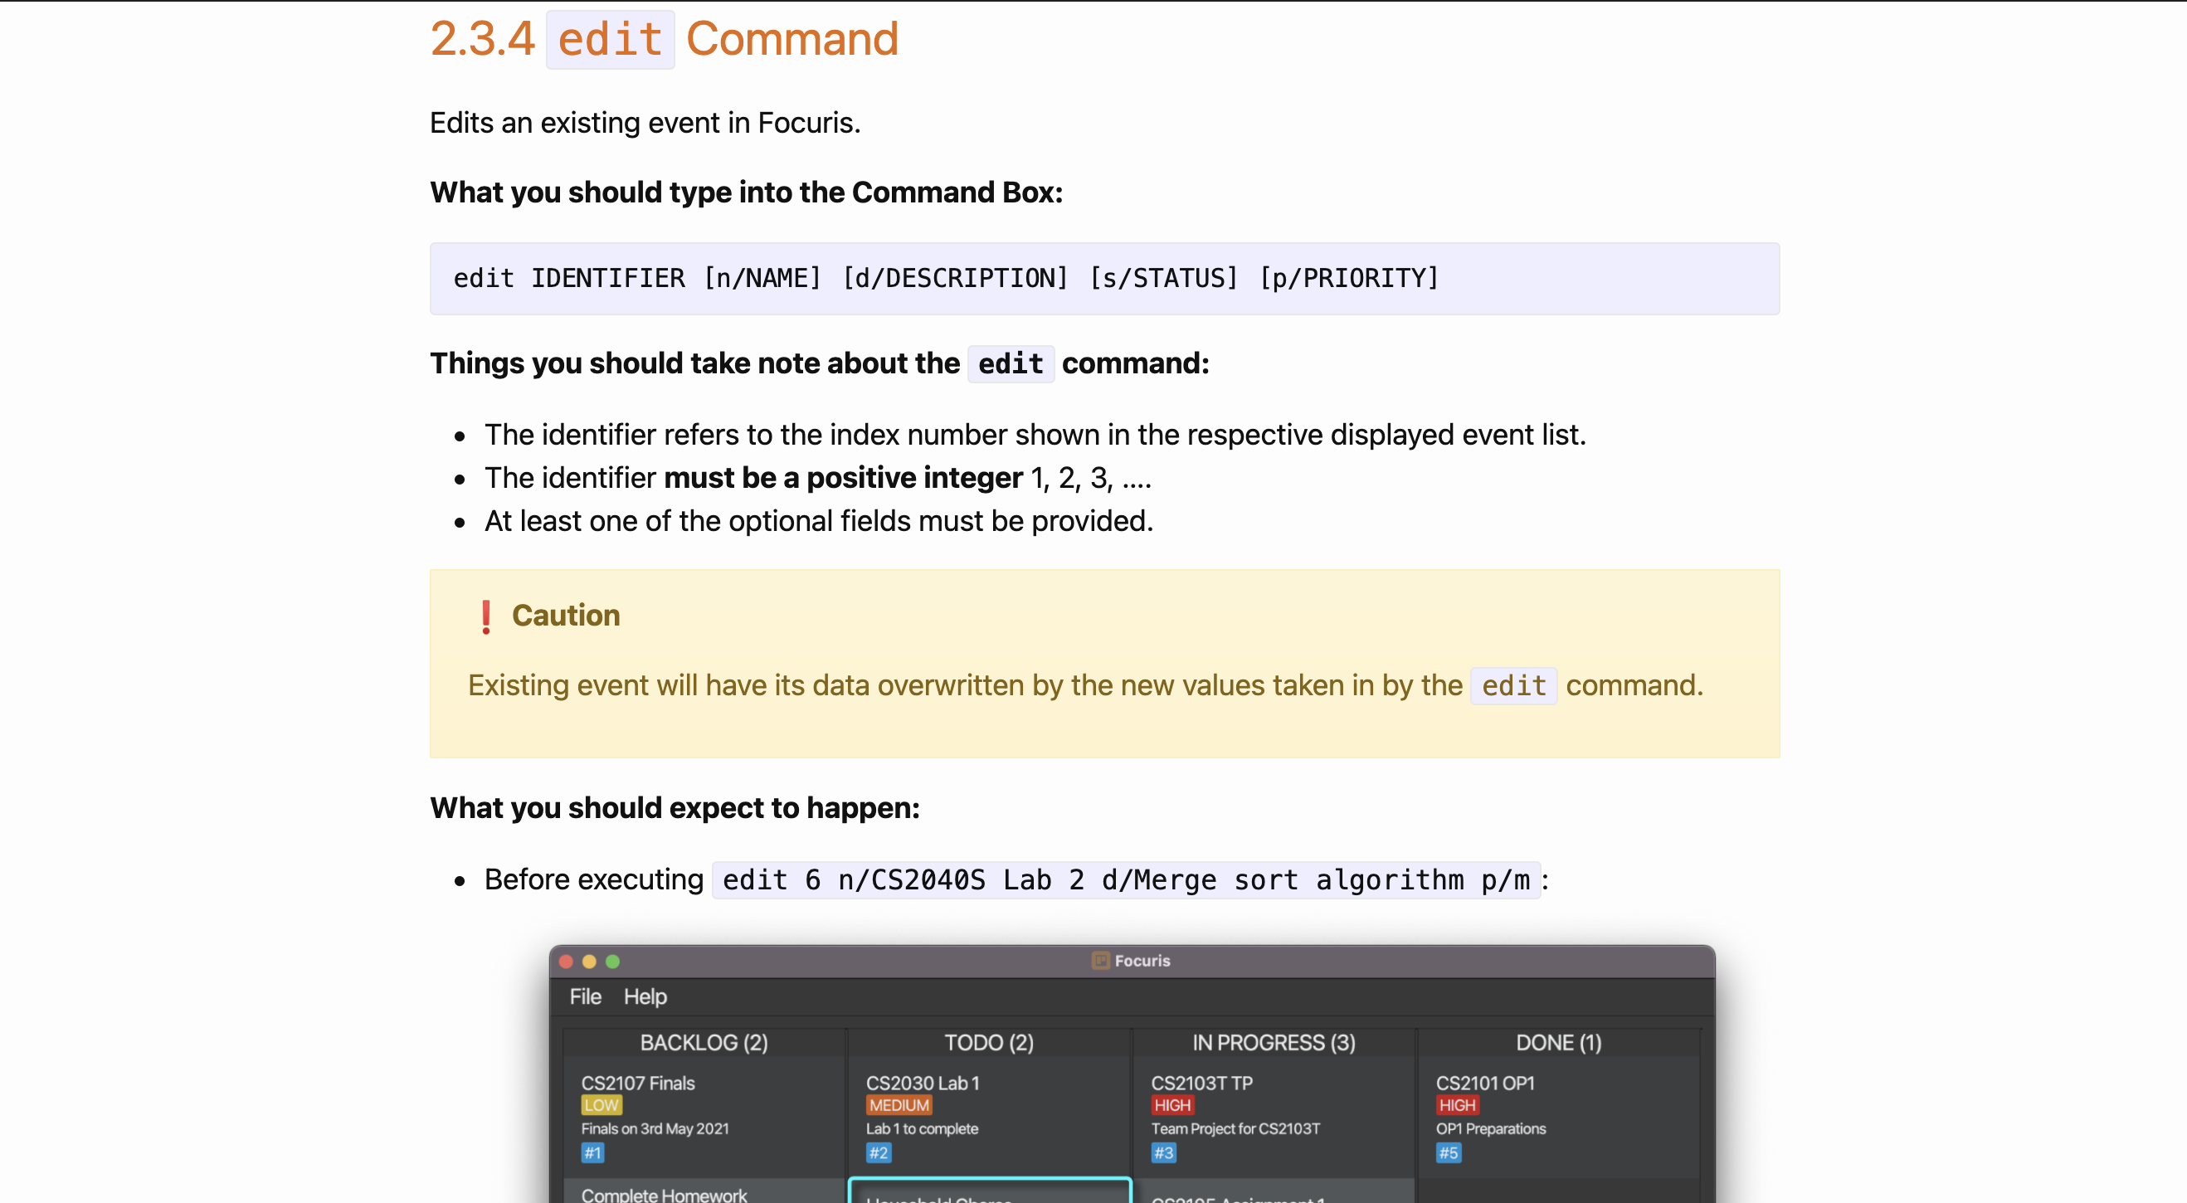Open the File menu in Focuris
Viewport: 2187px width, 1203px height.
click(585, 996)
